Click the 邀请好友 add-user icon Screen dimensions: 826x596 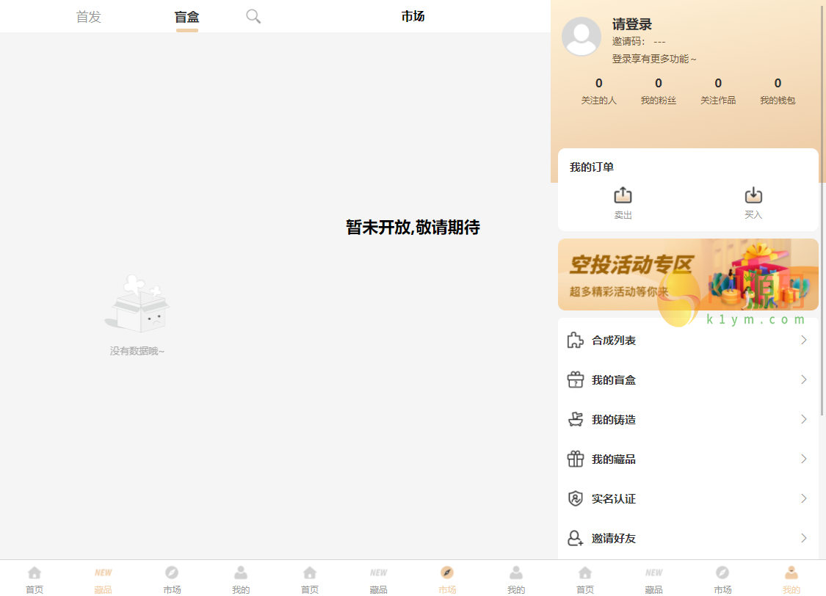pyautogui.click(x=575, y=538)
